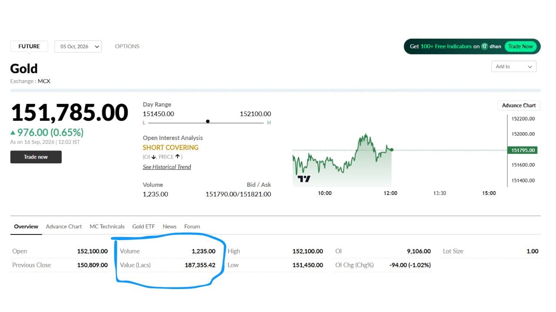Click the 12:00 time axis label
Screen dimensions: 556x312
coord(391,193)
